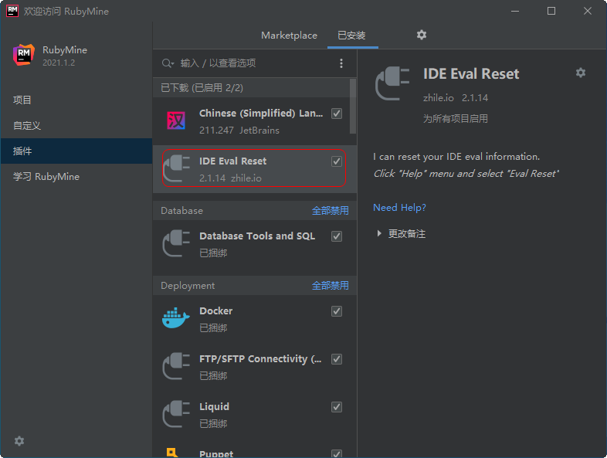Disable the Liquid plugin checkbox
Screen dimensions: 607x458
337,407
